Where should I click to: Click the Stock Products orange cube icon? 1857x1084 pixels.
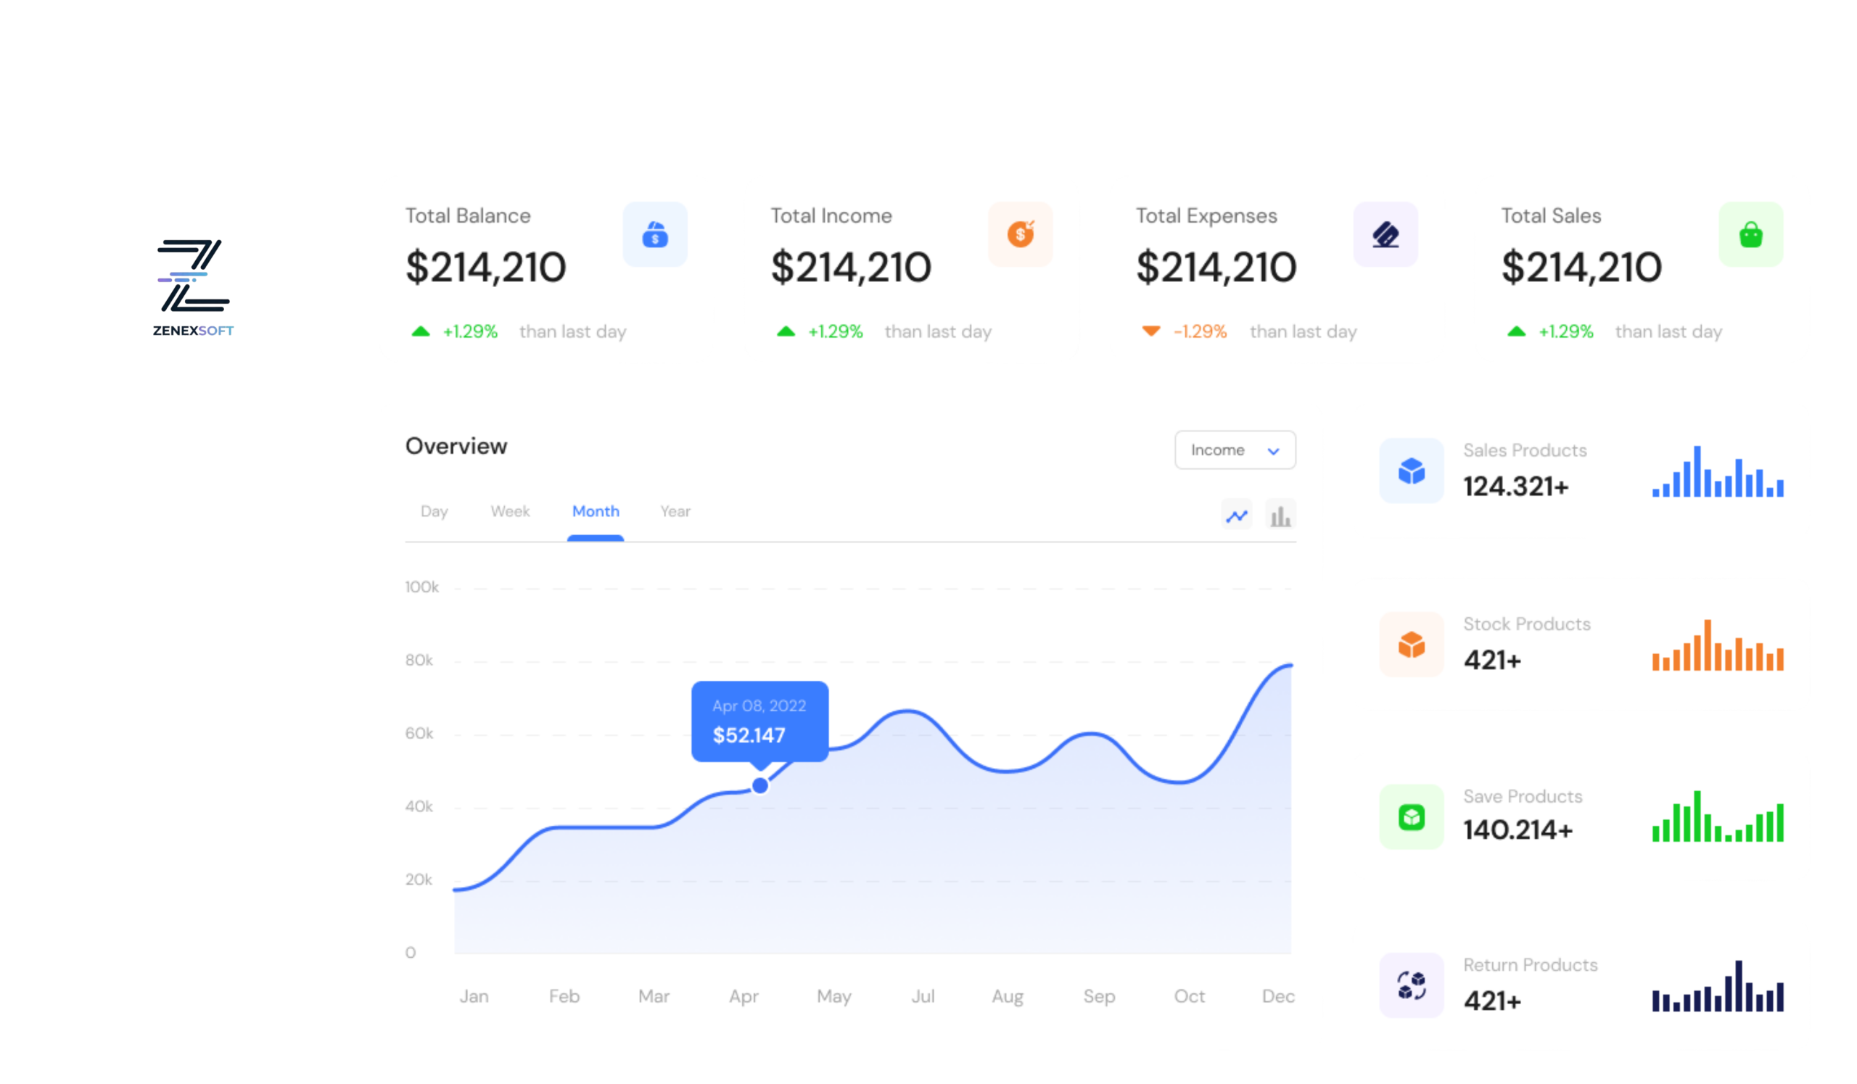1410,645
